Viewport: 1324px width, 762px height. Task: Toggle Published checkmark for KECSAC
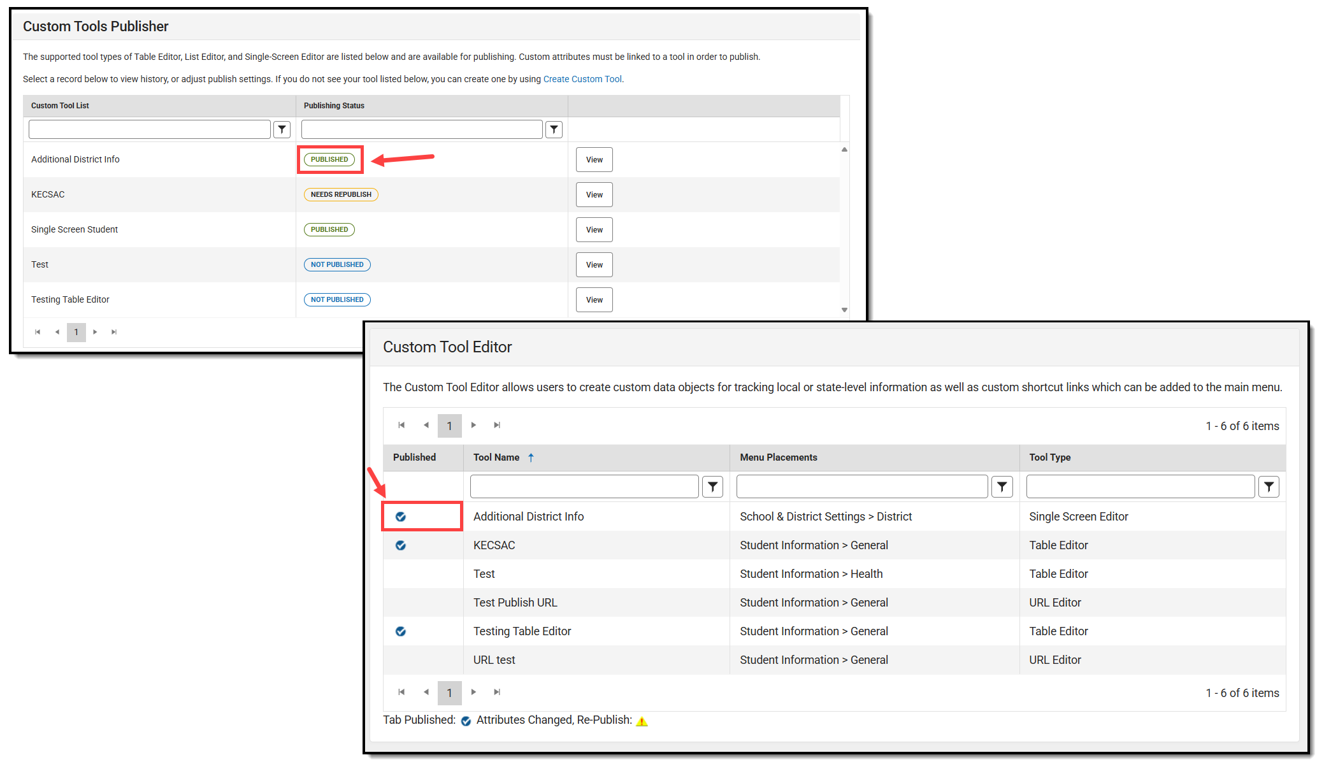pos(401,545)
